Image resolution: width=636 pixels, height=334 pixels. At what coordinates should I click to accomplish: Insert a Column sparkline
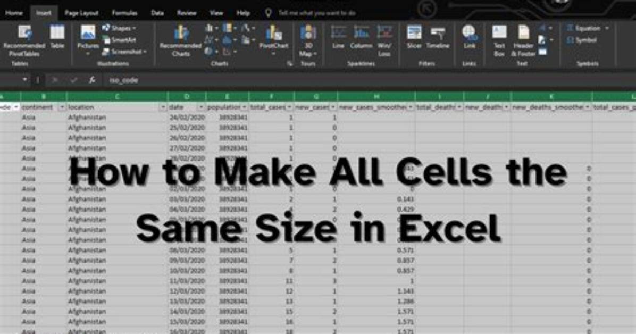[x=361, y=37]
